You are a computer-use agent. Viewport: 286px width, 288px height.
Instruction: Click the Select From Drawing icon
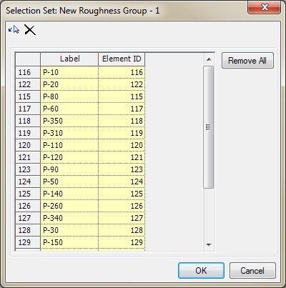click(14, 30)
